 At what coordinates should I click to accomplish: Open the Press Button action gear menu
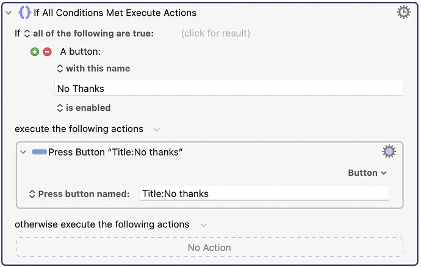(x=389, y=152)
